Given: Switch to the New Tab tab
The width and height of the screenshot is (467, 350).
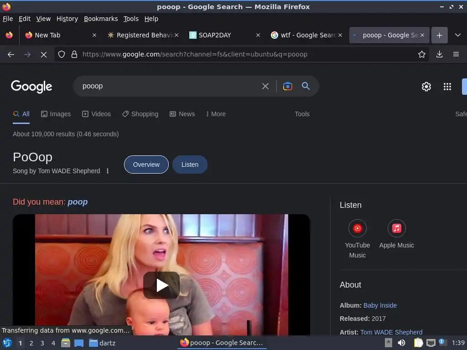Looking at the screenshot, I should tap(56, 35).
